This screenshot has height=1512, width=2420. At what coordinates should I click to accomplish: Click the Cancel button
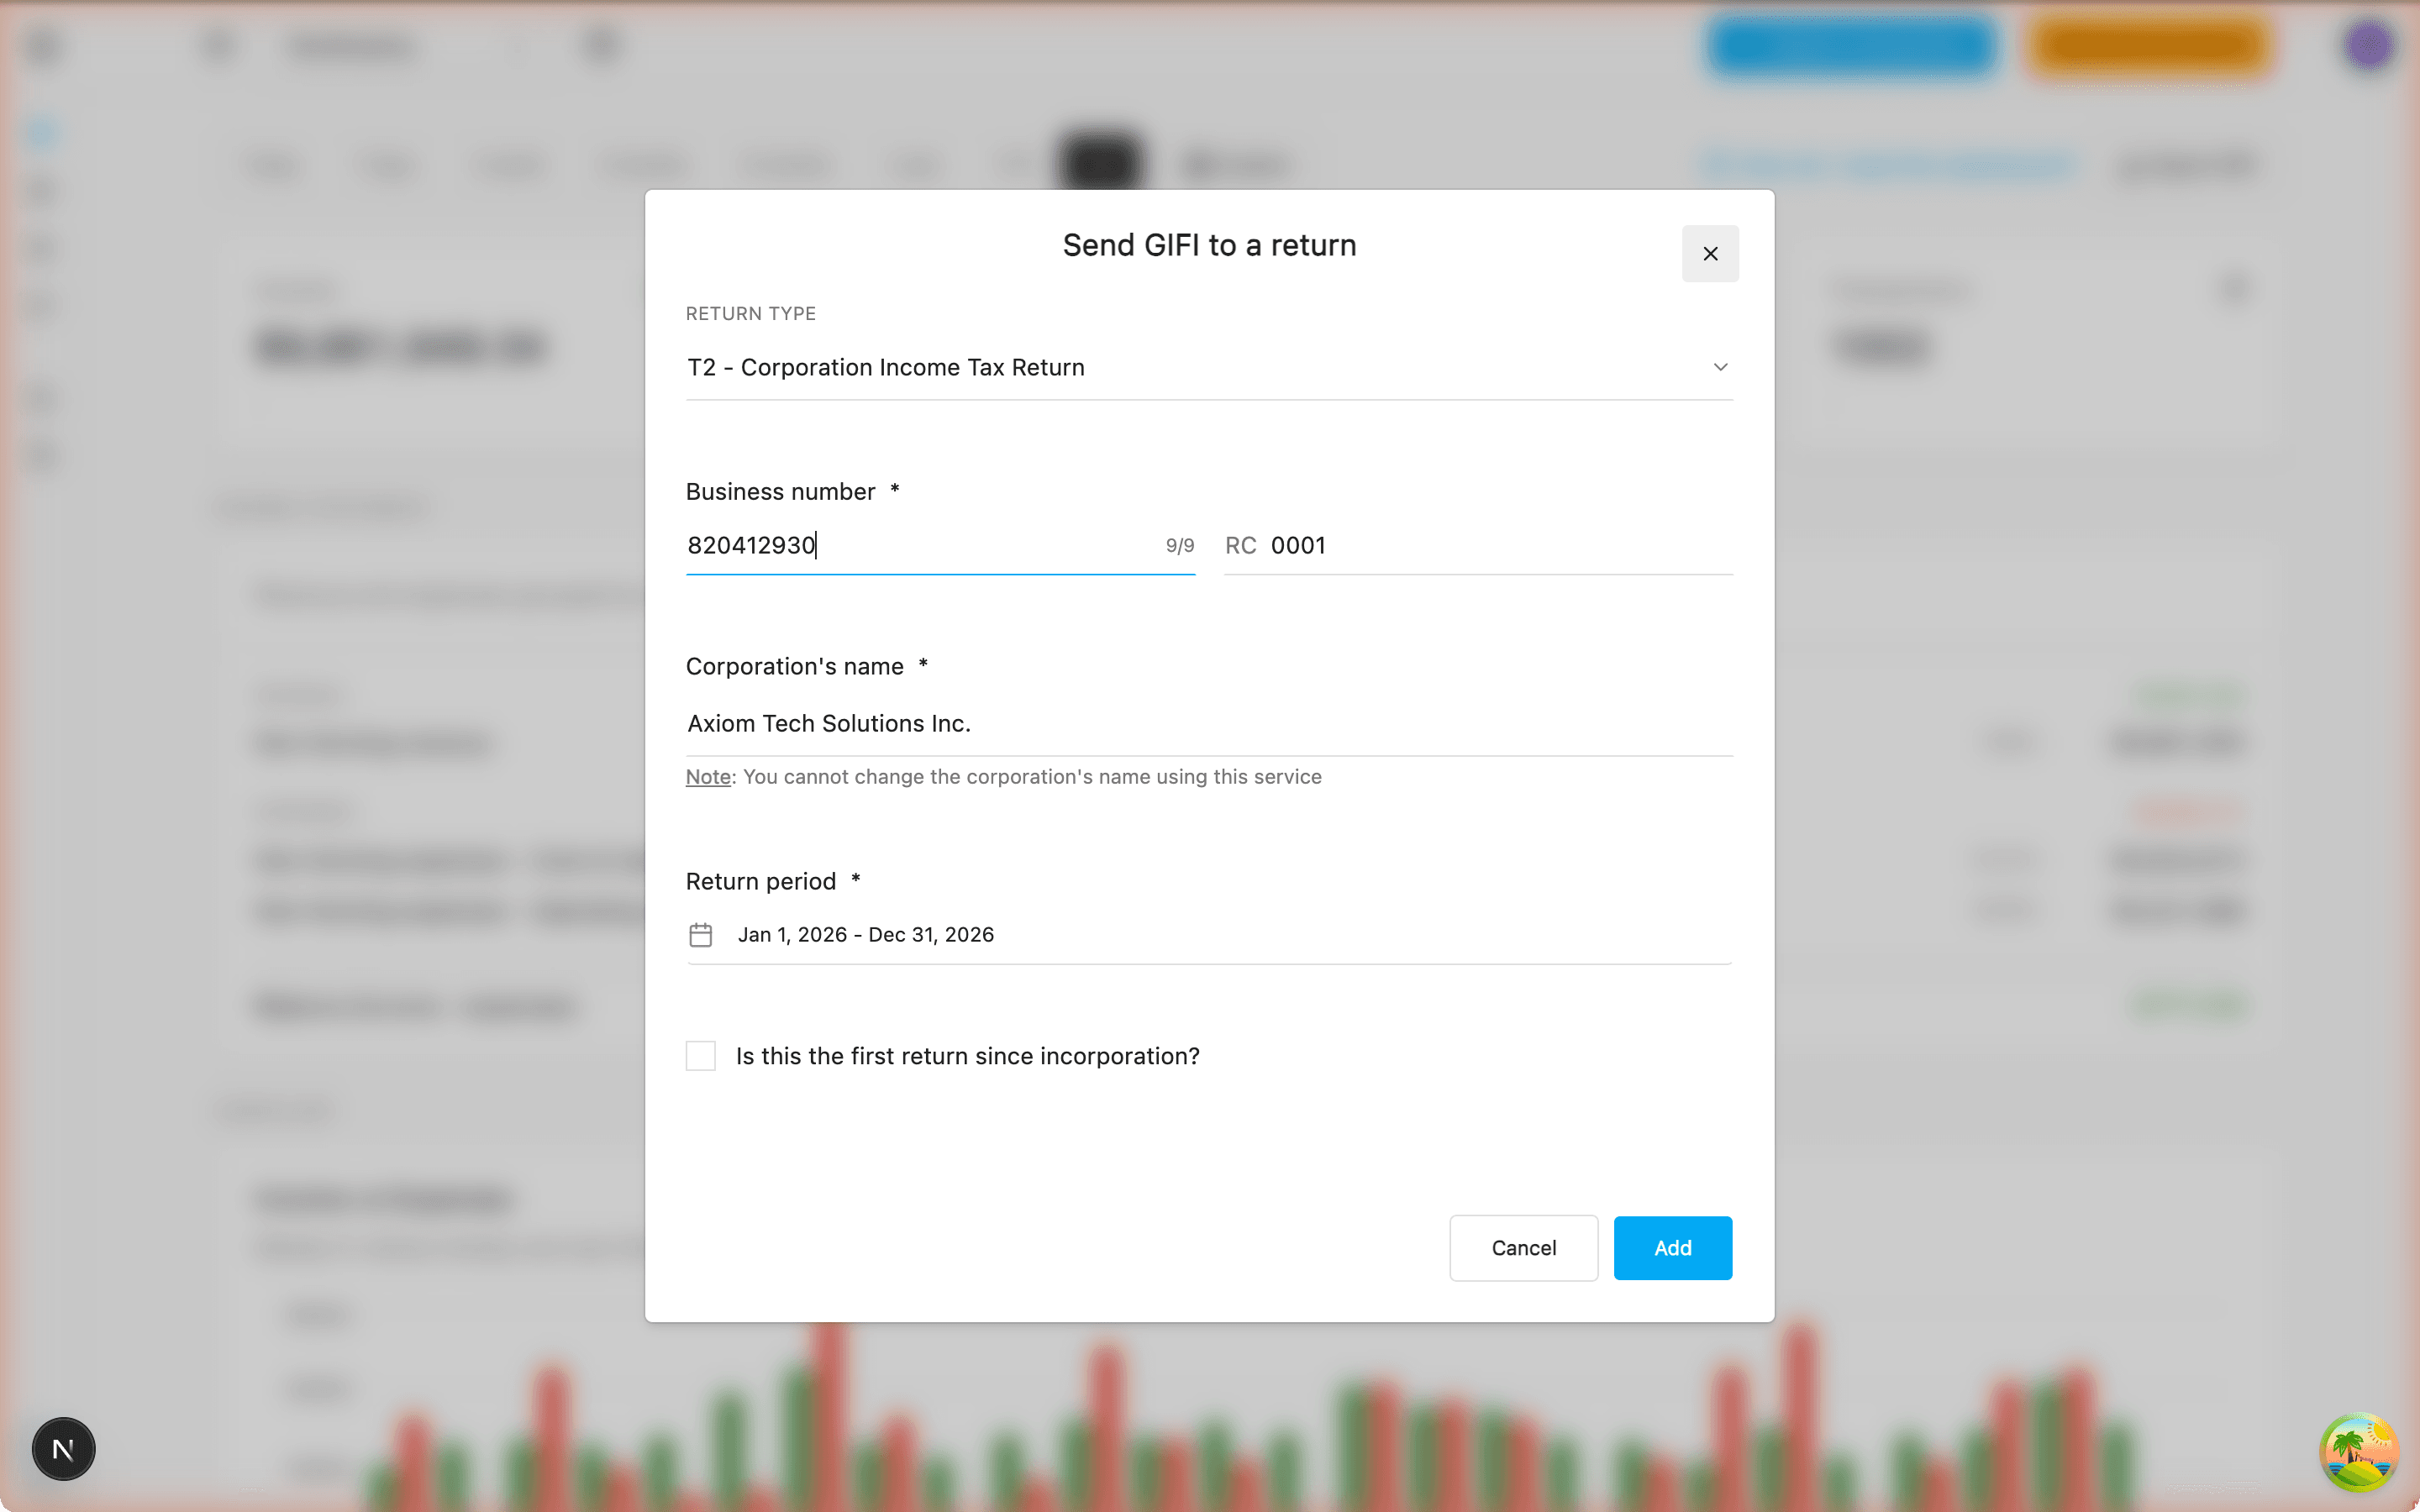1524,1248
